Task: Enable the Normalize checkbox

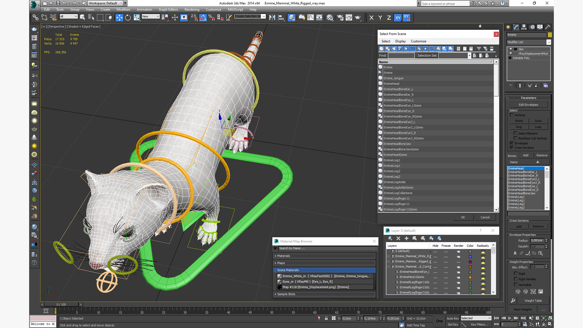Action: 516,285
